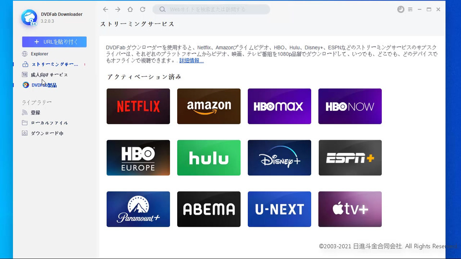Open ダウンロード中 in the library
Screen dimensions: 461x259
(x=47, y=133)
